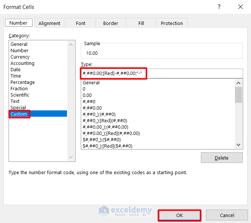Pick the #,##0_);(#,##0) format code
This screenshot has width=251, height=223.
tap(158, 114)
